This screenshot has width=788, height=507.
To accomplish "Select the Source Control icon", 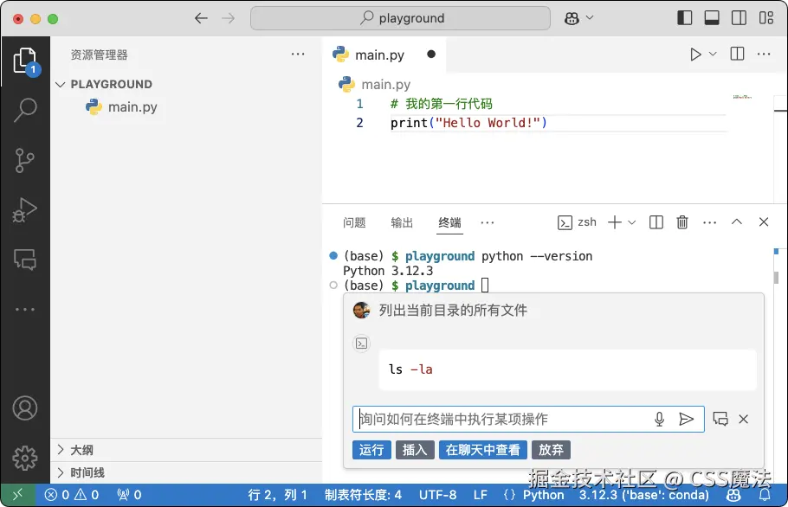I will click(24, 160).
